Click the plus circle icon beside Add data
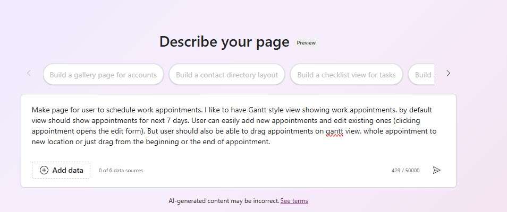Viewport: 507px width, 212px height. coord(44,170)
